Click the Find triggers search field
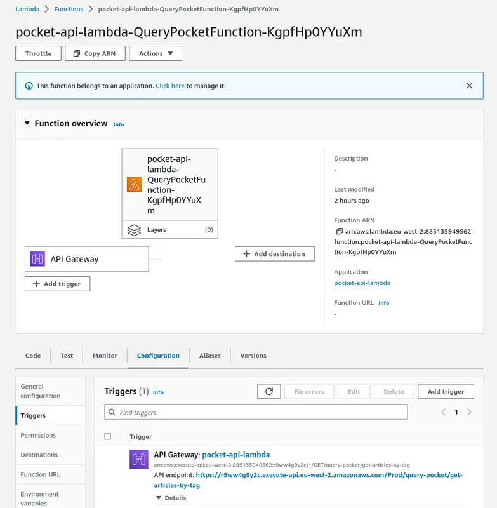This screenshot has height=508, width=497. [256, 412]
